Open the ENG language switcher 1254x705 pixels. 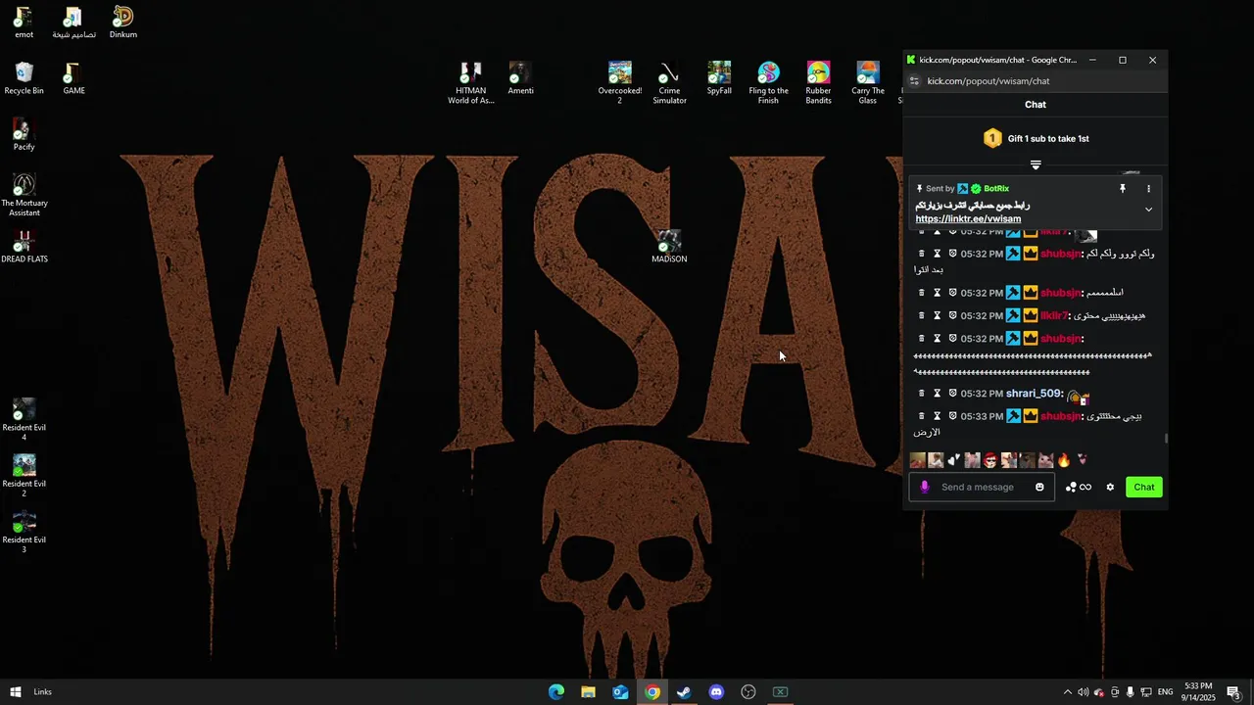(1166, 692)
